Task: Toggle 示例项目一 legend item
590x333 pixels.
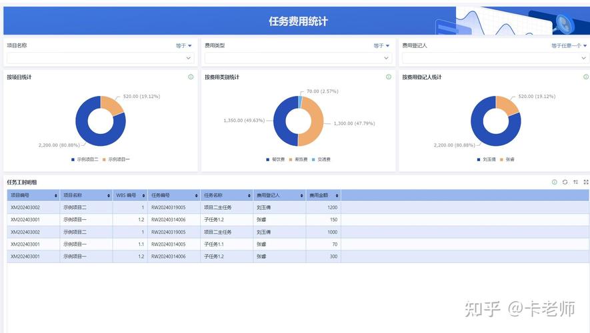Action: point(116,159)
